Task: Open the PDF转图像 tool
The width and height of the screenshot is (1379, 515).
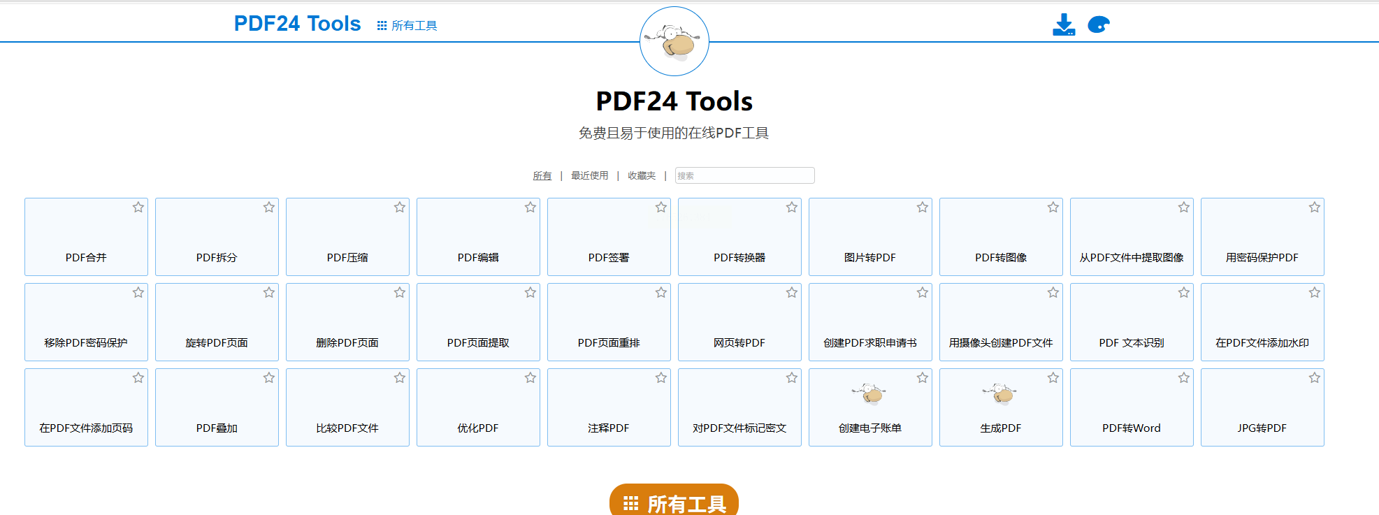Action: (1001, 237)
